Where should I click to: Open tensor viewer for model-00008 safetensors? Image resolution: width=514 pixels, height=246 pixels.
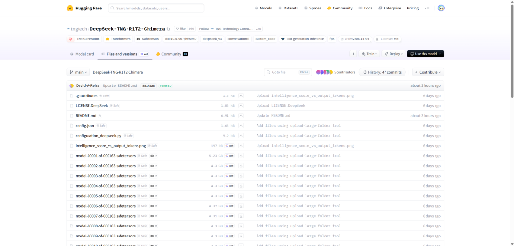[153, 226]
